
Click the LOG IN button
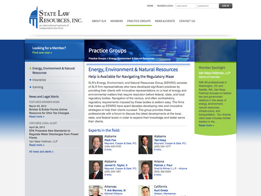226,6
